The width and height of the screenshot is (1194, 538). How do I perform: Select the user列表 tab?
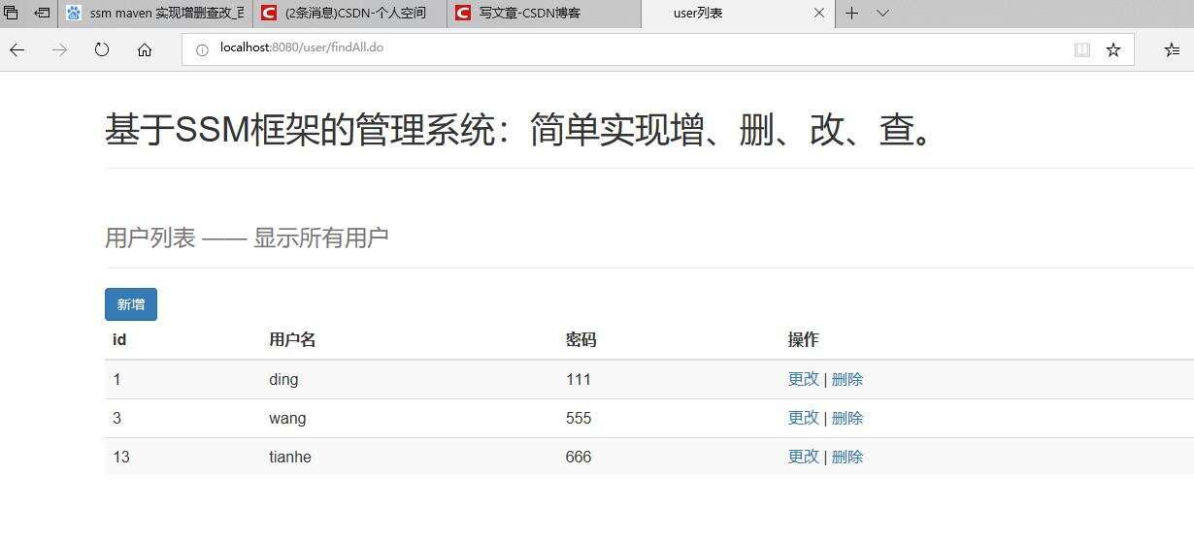[x=738, y=14]
